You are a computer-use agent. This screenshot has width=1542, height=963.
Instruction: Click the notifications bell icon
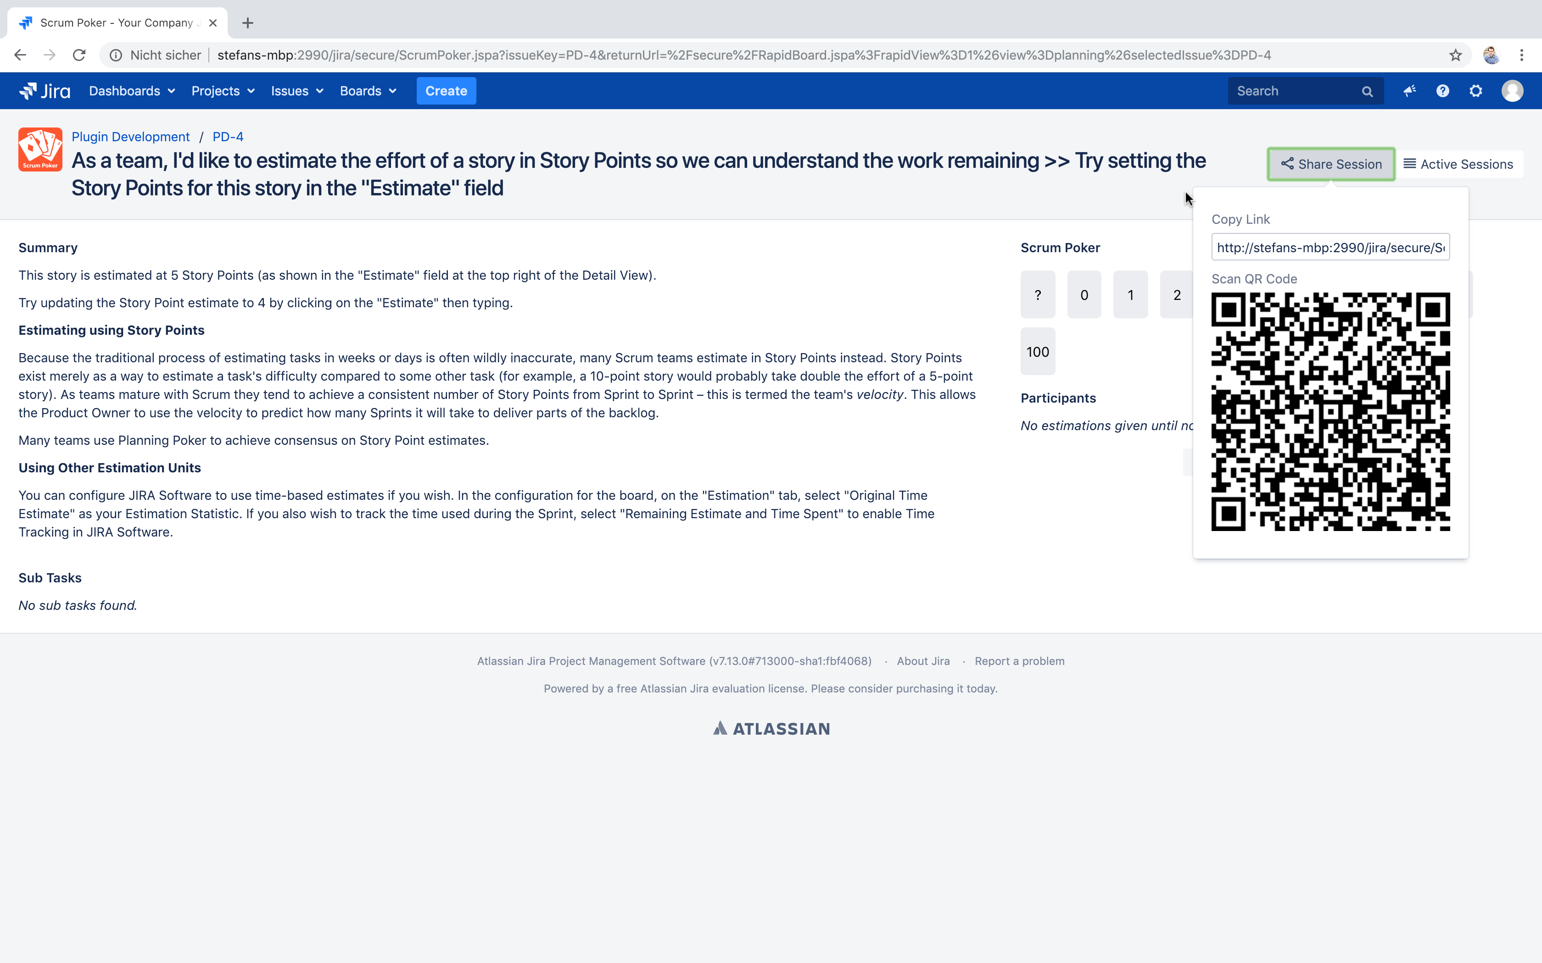(x=1409, y=91)
